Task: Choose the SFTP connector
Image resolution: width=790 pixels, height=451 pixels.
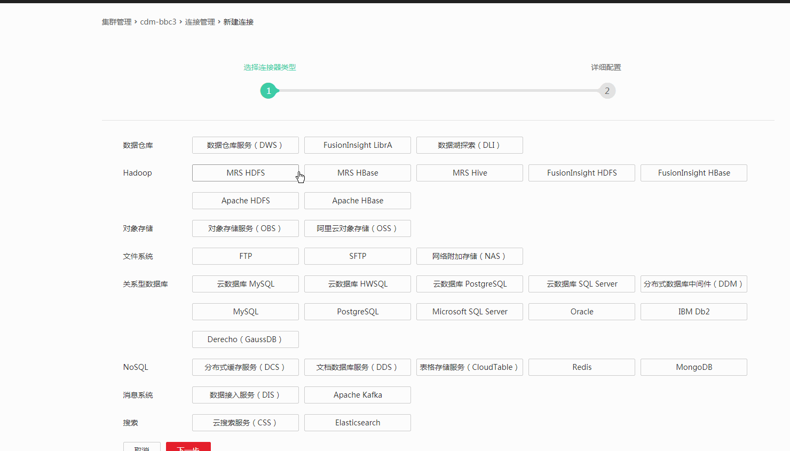Action: (358, 256)
